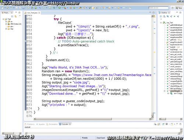Click the Hide Fields icon in Outline
184x140 pixels.
pos(168,17)
